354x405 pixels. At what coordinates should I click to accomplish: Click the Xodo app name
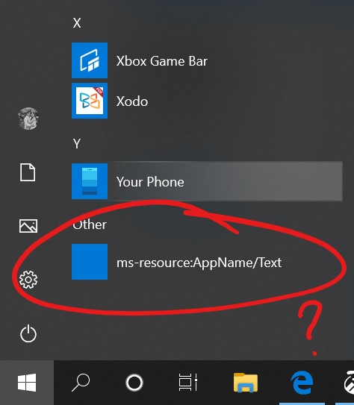(132, 101)
